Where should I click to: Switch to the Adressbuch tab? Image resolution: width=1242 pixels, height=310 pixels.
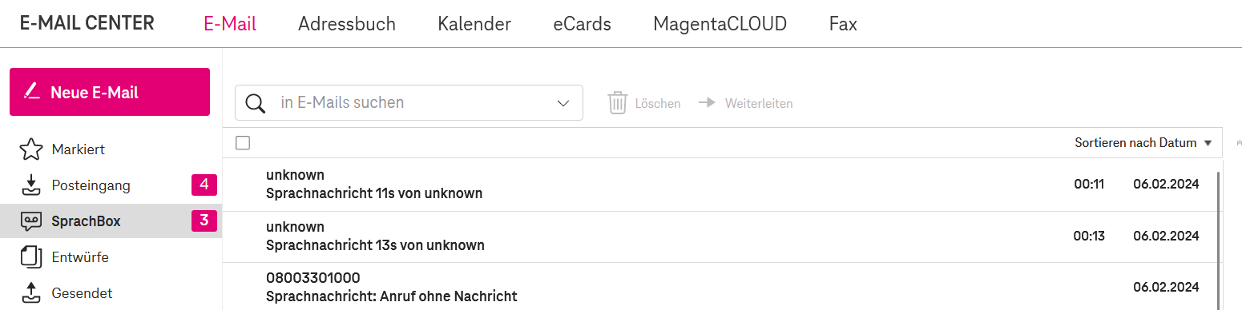coord(347,24)
